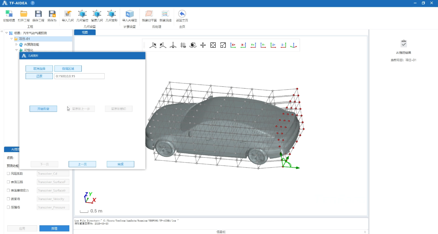Enable the 风阻系数 checkbox
The width and height of the screenshot is (438, 234).
(8, 173)
